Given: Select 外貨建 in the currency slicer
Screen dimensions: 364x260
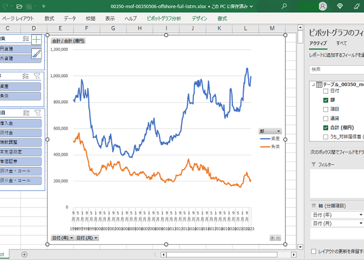Looking at the screenshot, I should tap(16, 58).
